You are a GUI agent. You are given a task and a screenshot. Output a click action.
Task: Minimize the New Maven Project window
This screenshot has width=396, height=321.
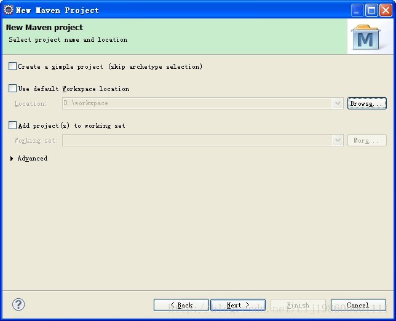pos(357,10)
